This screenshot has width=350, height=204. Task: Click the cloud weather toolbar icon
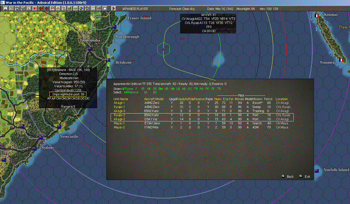(105, 8)
